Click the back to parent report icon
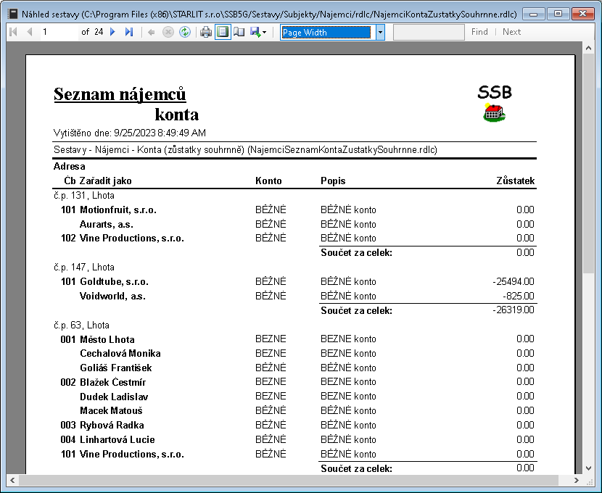Viewport: 602px width, 493px height. [151, 32]
